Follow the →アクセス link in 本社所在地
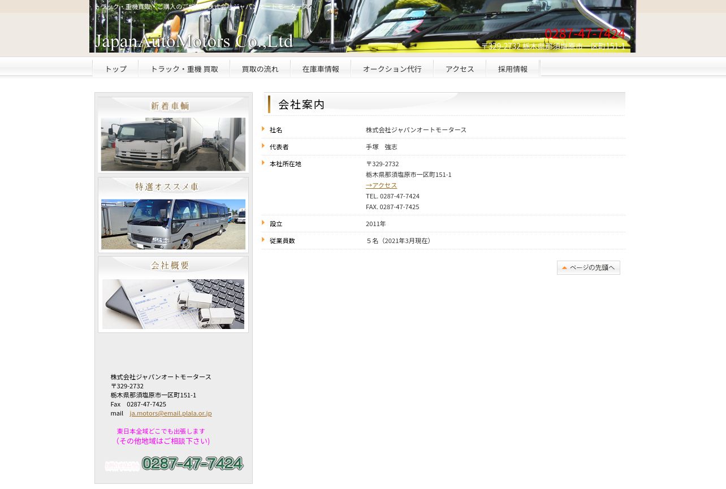 point(381,185)
